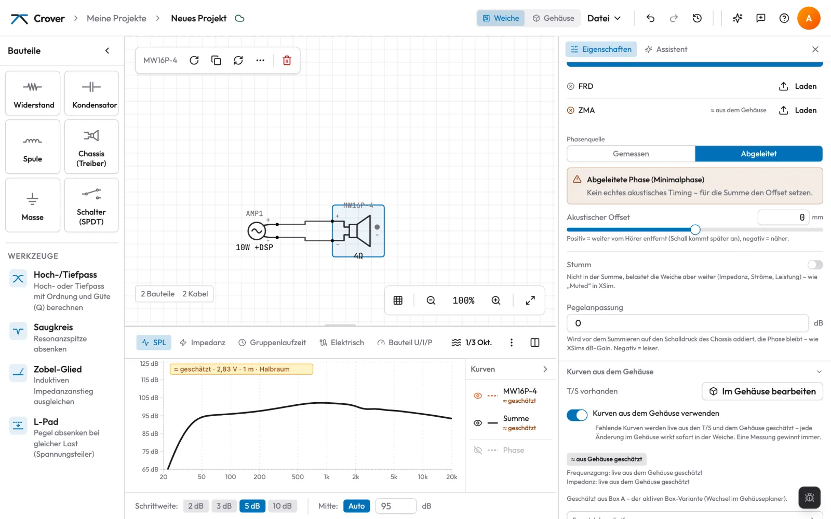Viewport: 831px width, 519px height.
Task: Open the Assistent tab
Action: (666, 49)
